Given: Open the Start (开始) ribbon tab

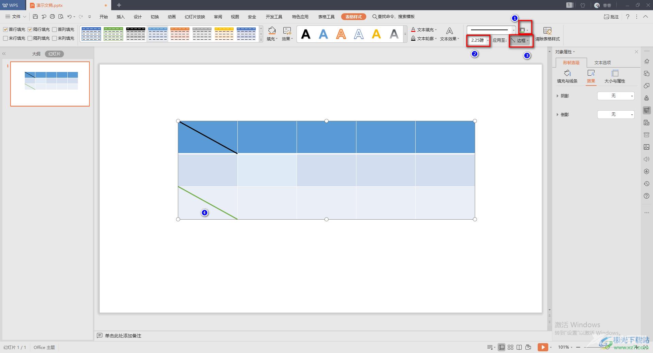Looking at the screenshot, I should click(x=104, y=17).
